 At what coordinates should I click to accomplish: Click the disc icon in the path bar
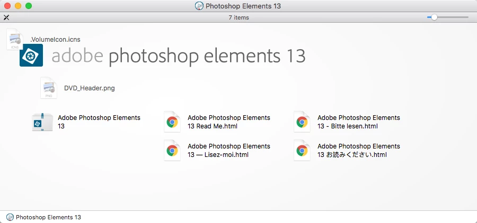pos(10,217)
